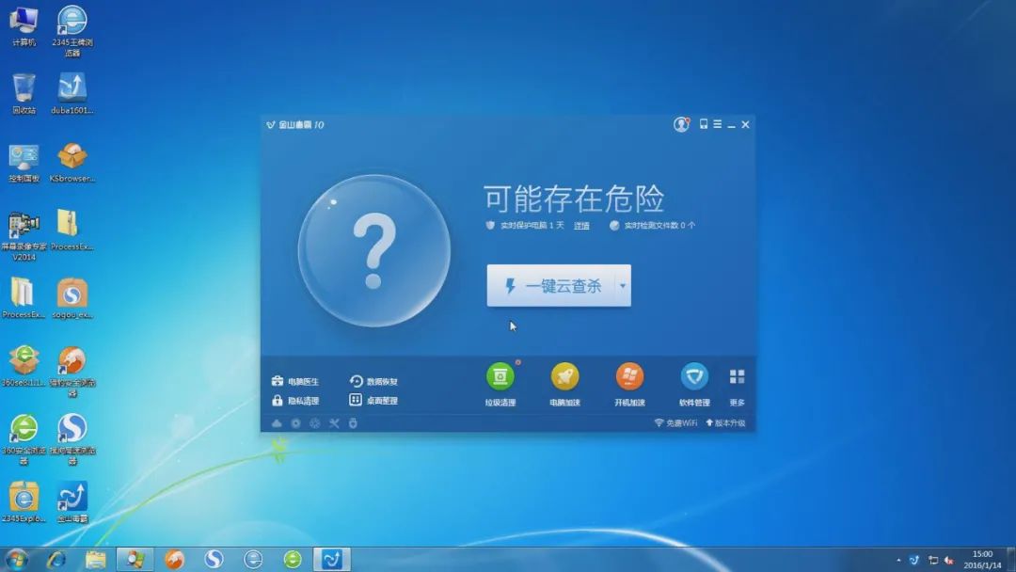Select sogou_ex installer desktop icon

tap(71, 298)
